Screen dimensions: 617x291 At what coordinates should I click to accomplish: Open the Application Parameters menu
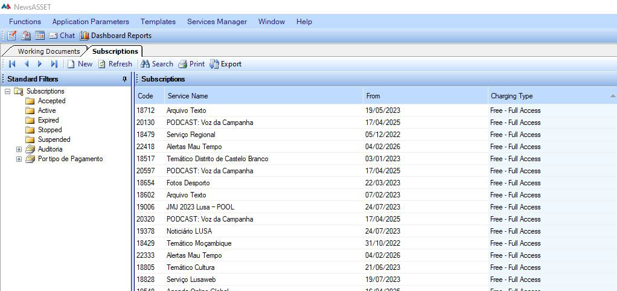point(91,22)
